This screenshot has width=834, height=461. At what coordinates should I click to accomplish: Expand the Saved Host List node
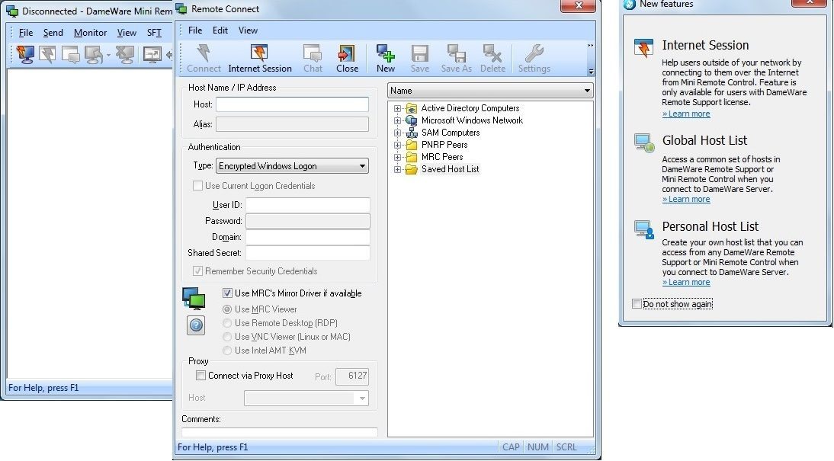[397, 169]
